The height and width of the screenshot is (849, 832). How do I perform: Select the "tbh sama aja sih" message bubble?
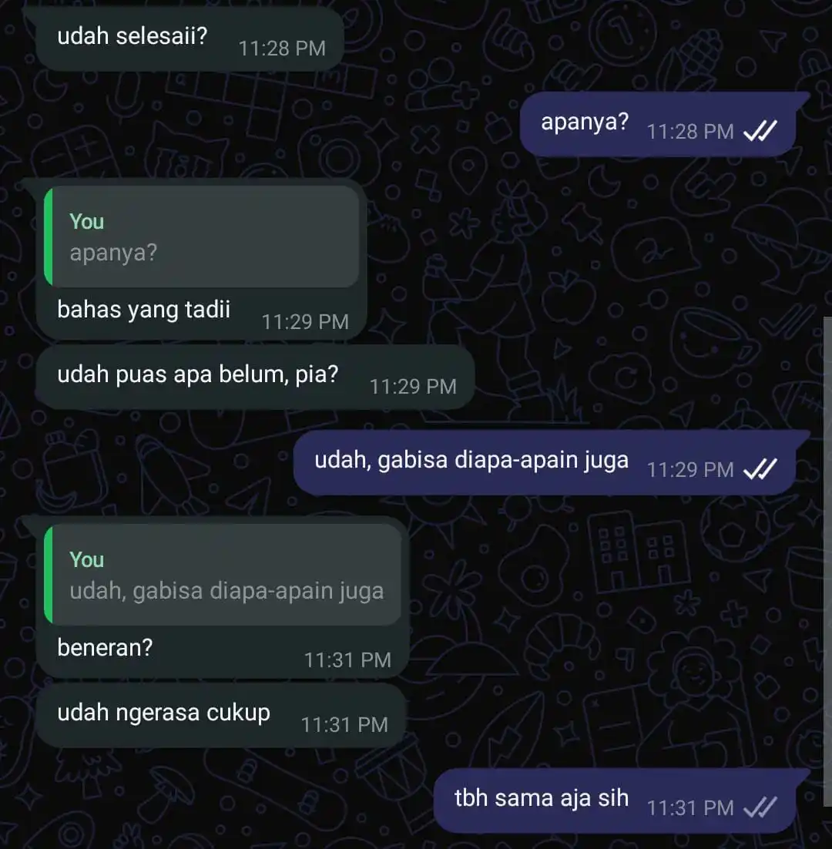pos(615,800)
